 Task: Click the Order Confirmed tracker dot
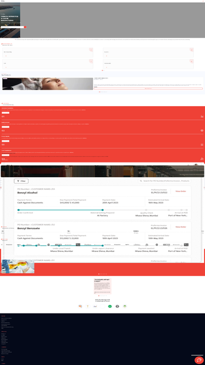pyautogui.click(x=19, y=210)
